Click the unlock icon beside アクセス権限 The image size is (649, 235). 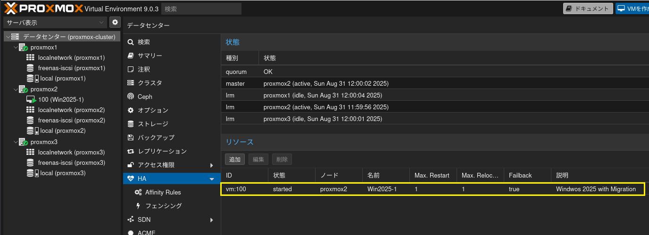click(x=131, y=165)
